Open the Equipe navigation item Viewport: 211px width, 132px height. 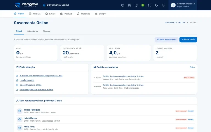(100, 13)
